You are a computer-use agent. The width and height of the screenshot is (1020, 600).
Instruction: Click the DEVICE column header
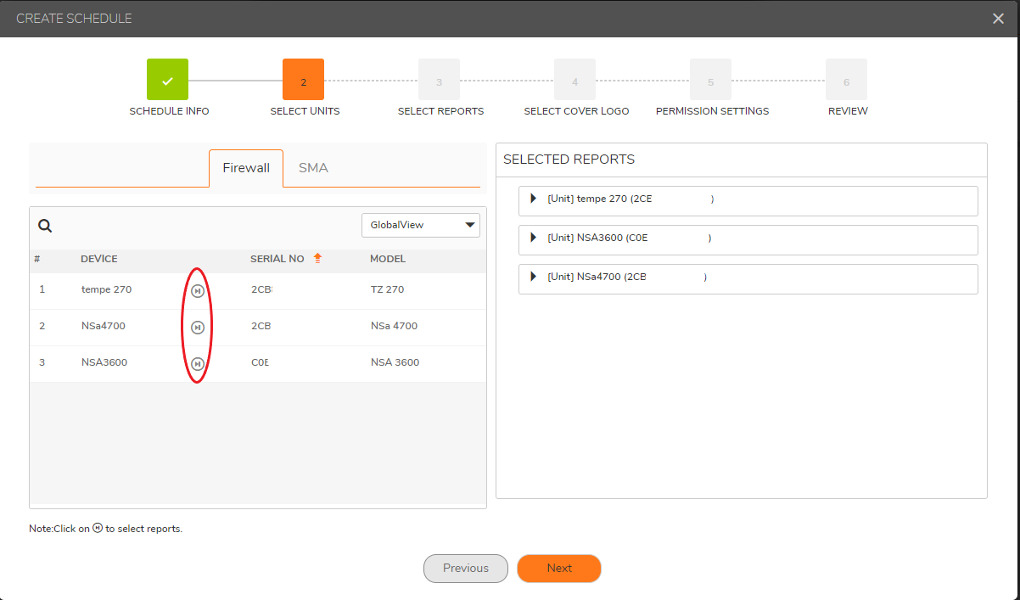click(x=99, y=259)
